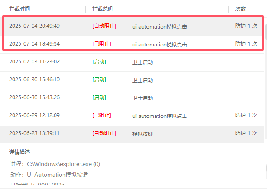Click the 2025-06-23 13:39:11 timestamp
267x189 pixels.
pyautogui.click(x=34, y=133)
